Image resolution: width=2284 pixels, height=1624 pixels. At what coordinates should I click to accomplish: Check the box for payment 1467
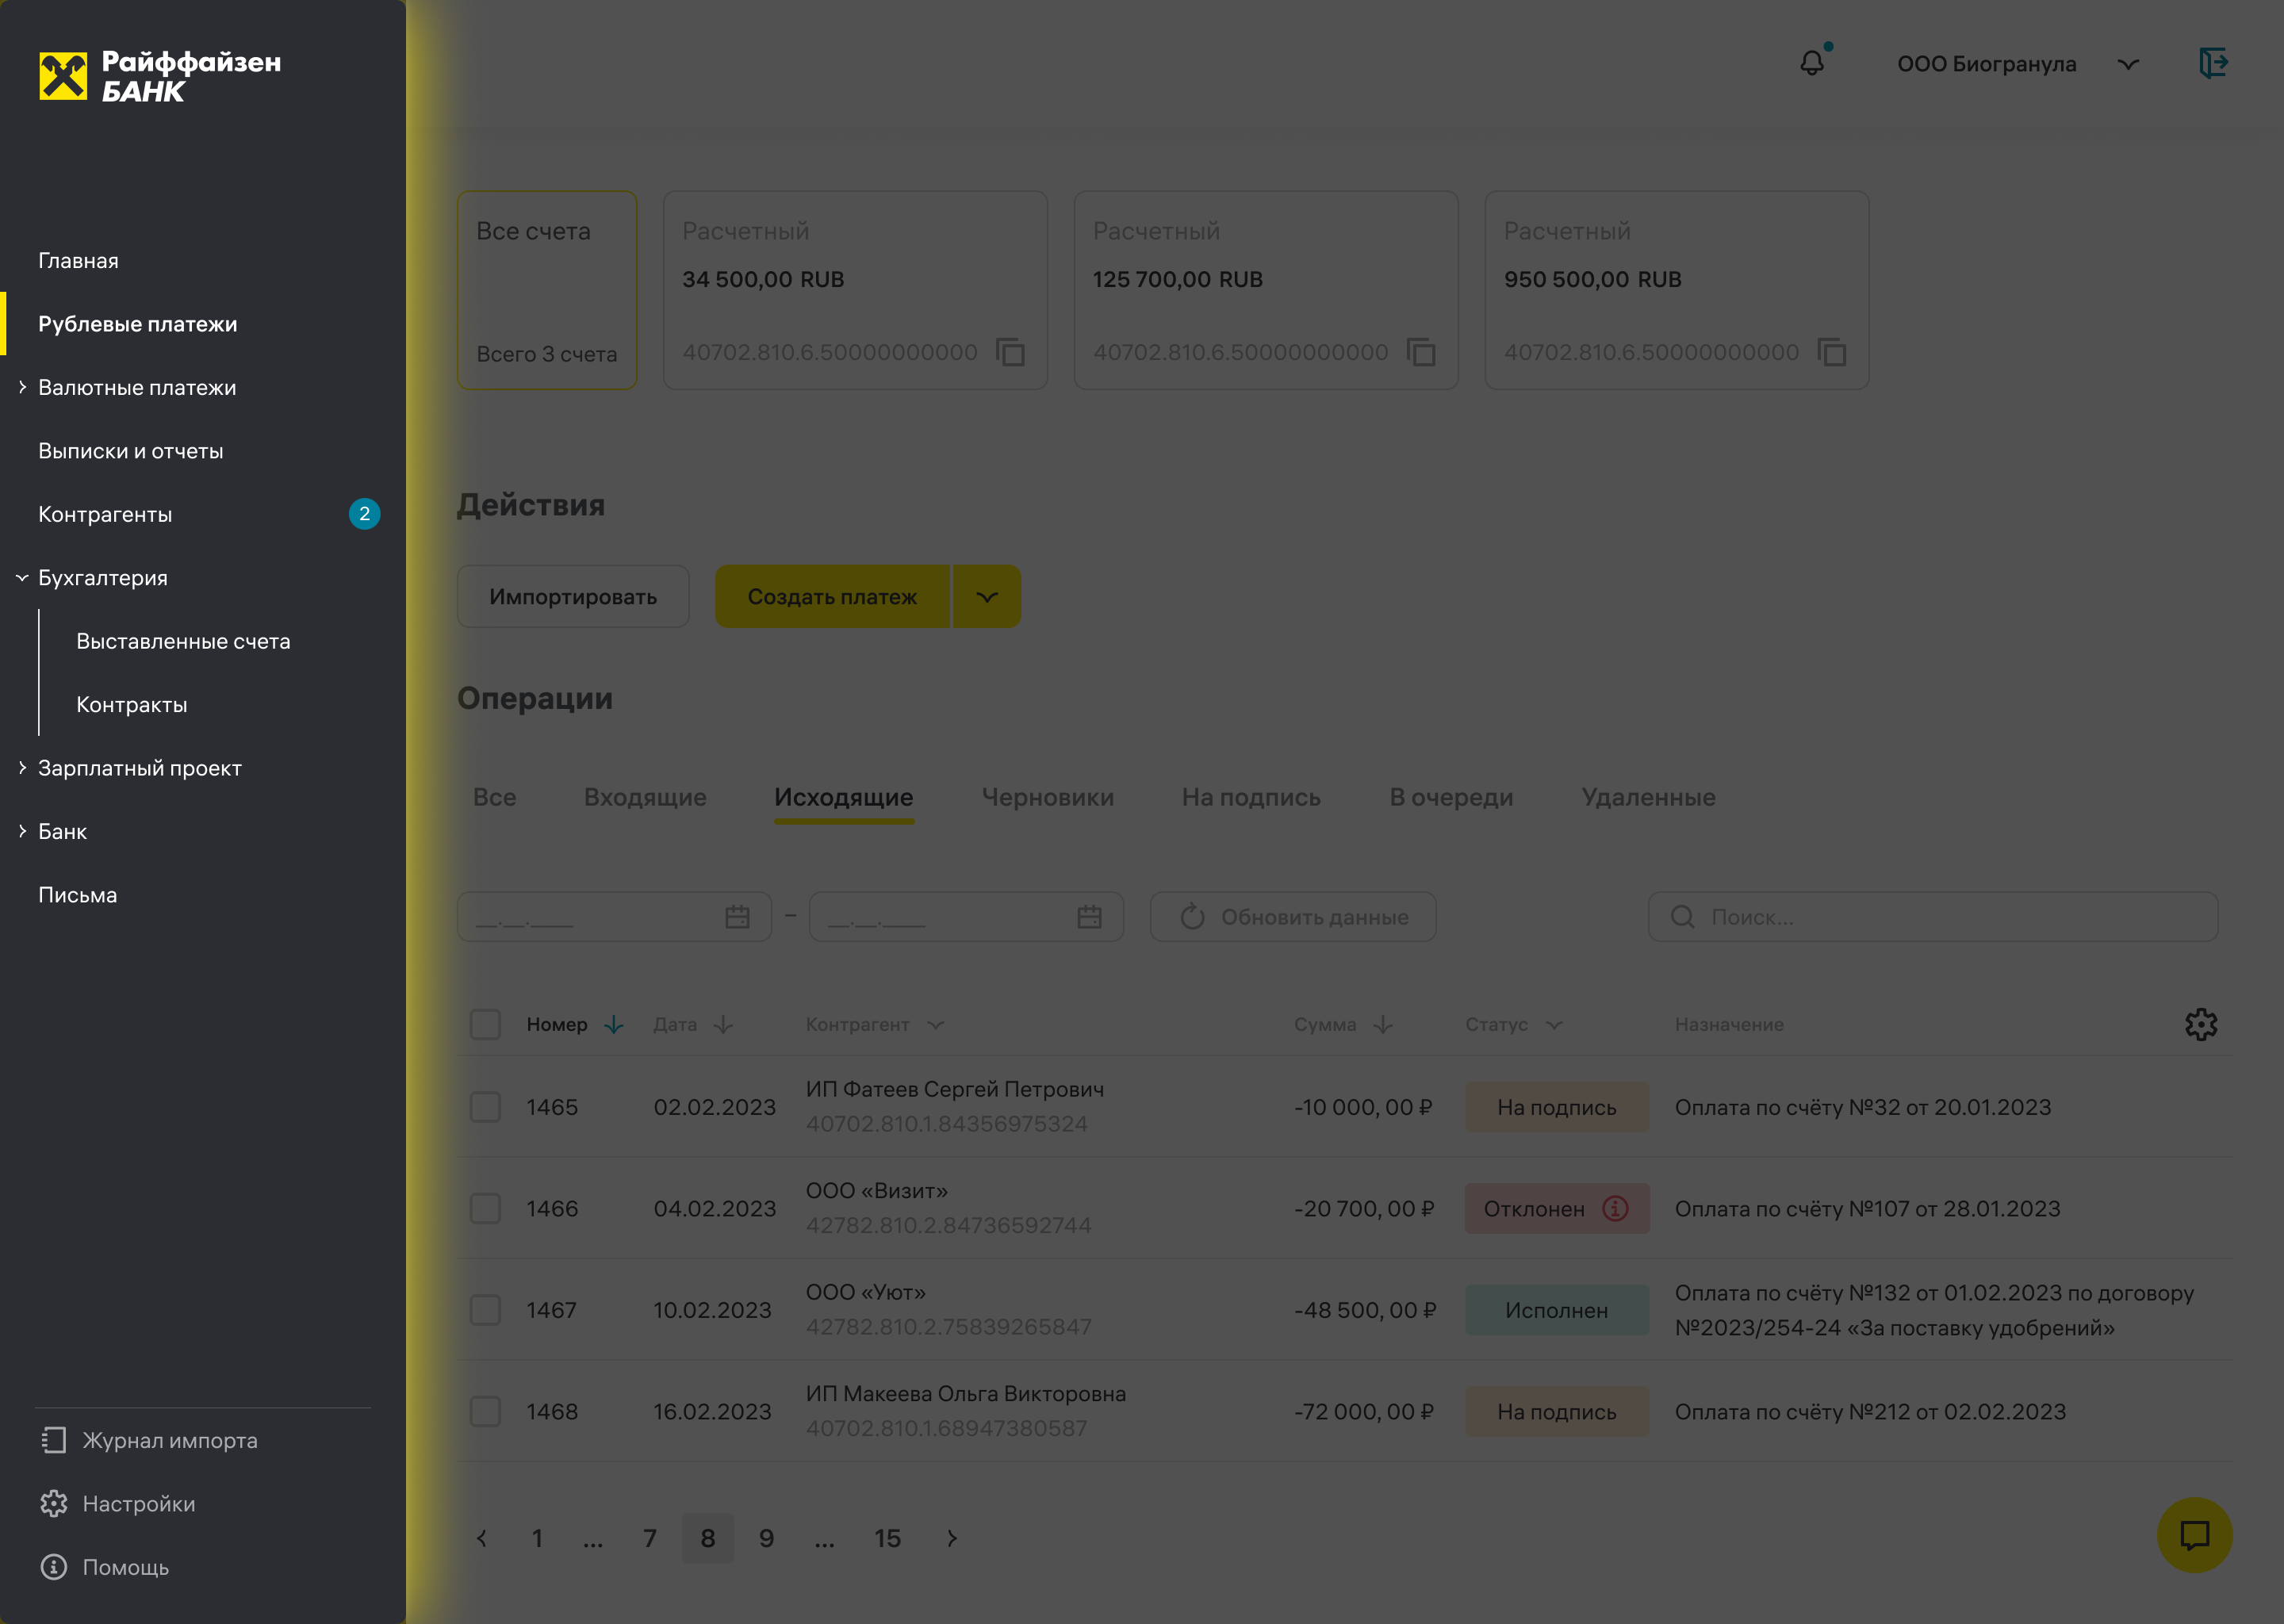coord(485,1310)
